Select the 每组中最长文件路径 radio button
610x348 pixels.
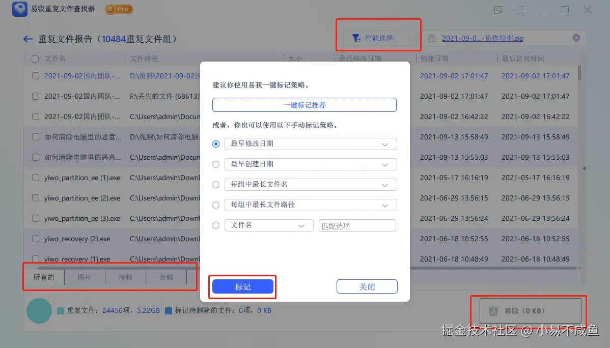pyautogui.click(x=216, y=205)
